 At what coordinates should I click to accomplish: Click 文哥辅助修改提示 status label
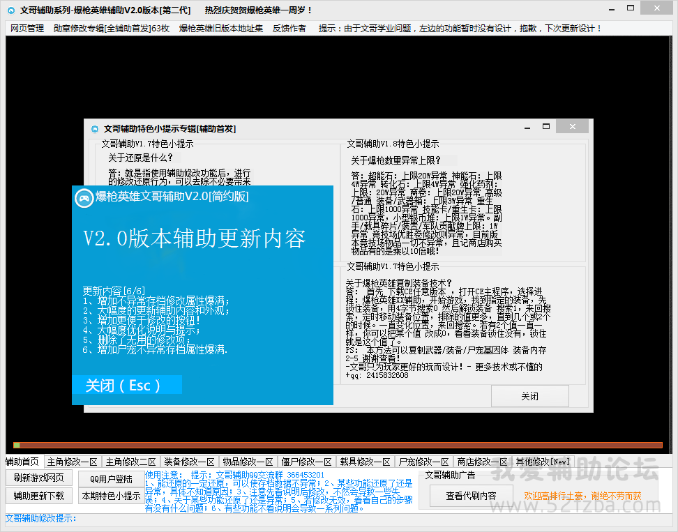40,518
